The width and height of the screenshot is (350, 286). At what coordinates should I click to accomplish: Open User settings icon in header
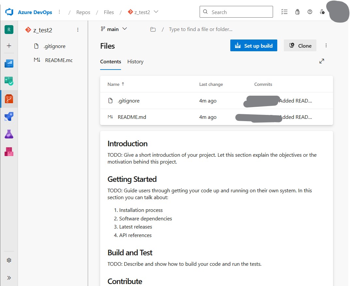[x=322, y=12]
